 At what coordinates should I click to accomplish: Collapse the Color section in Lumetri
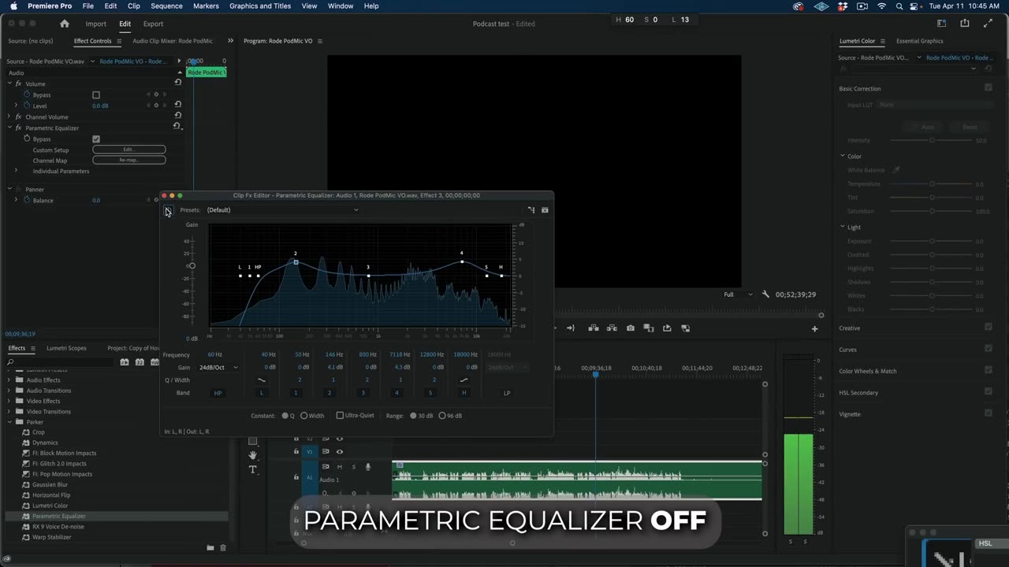(x=842, y=156)
